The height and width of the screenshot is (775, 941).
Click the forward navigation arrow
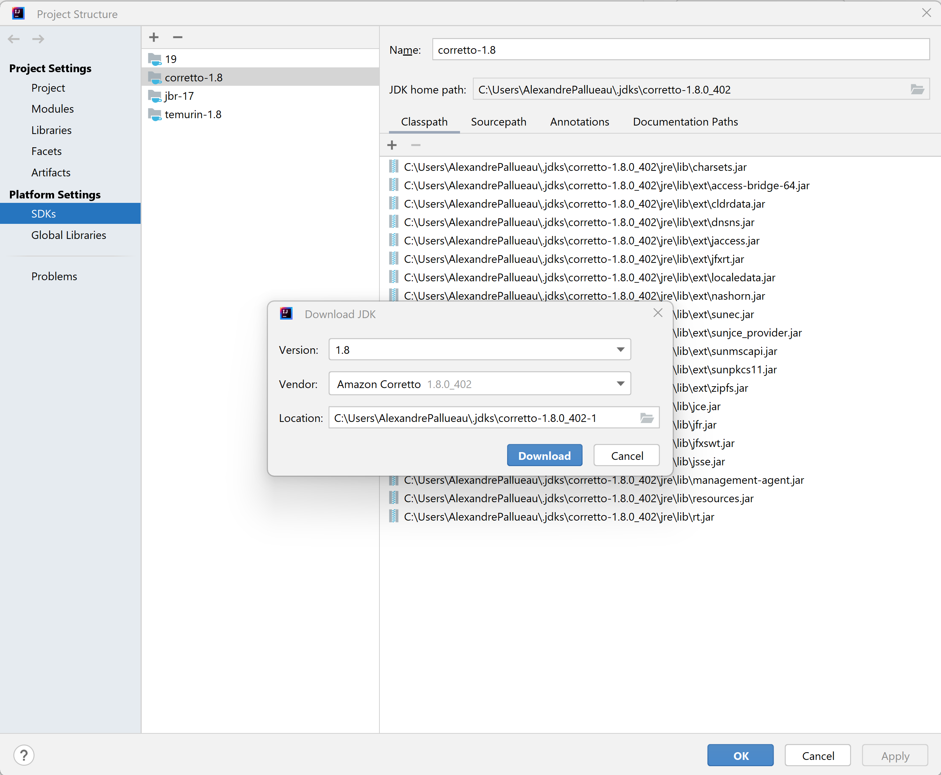pos(38,39)
